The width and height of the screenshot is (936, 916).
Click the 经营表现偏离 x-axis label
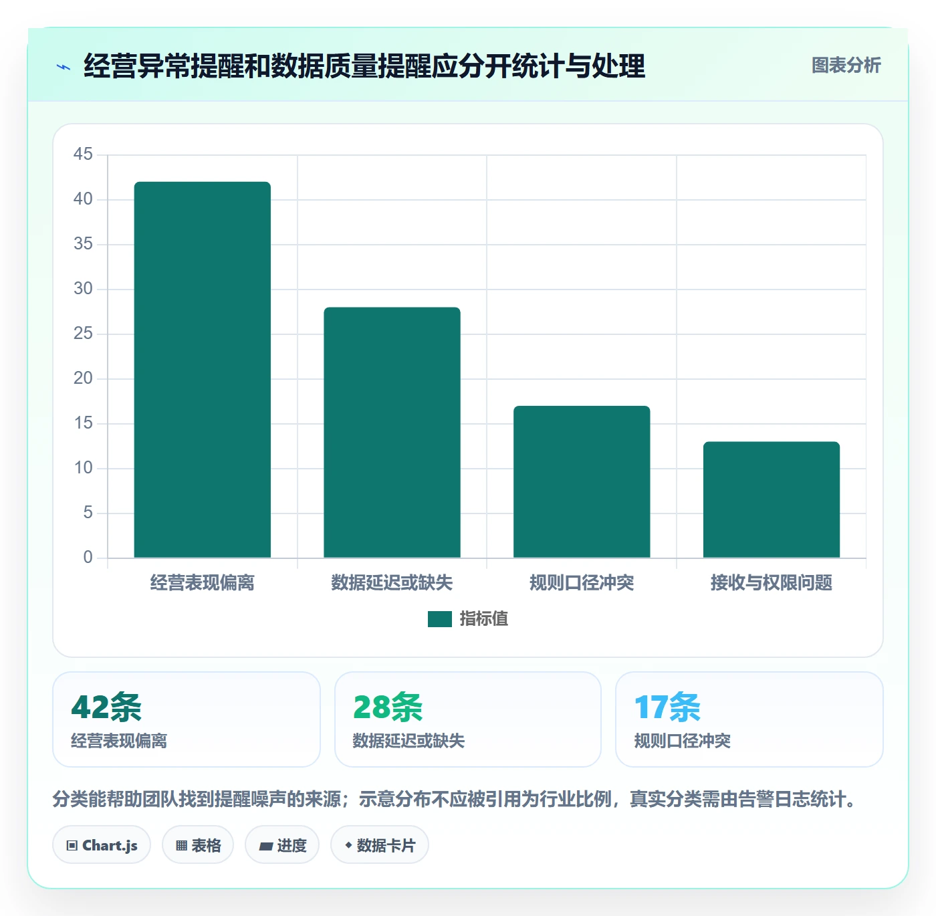203,583
